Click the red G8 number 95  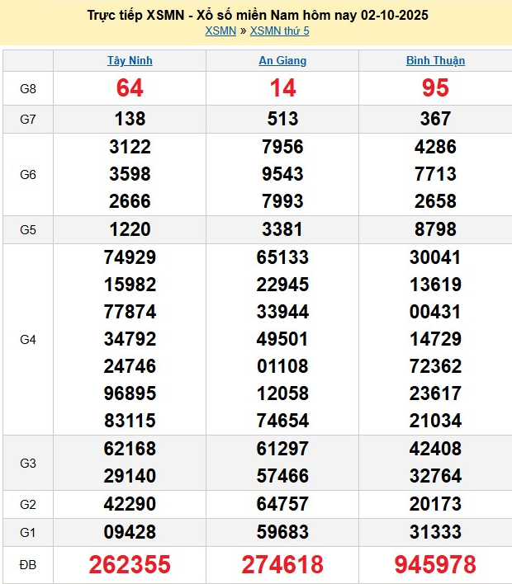[x=435, y=88]
